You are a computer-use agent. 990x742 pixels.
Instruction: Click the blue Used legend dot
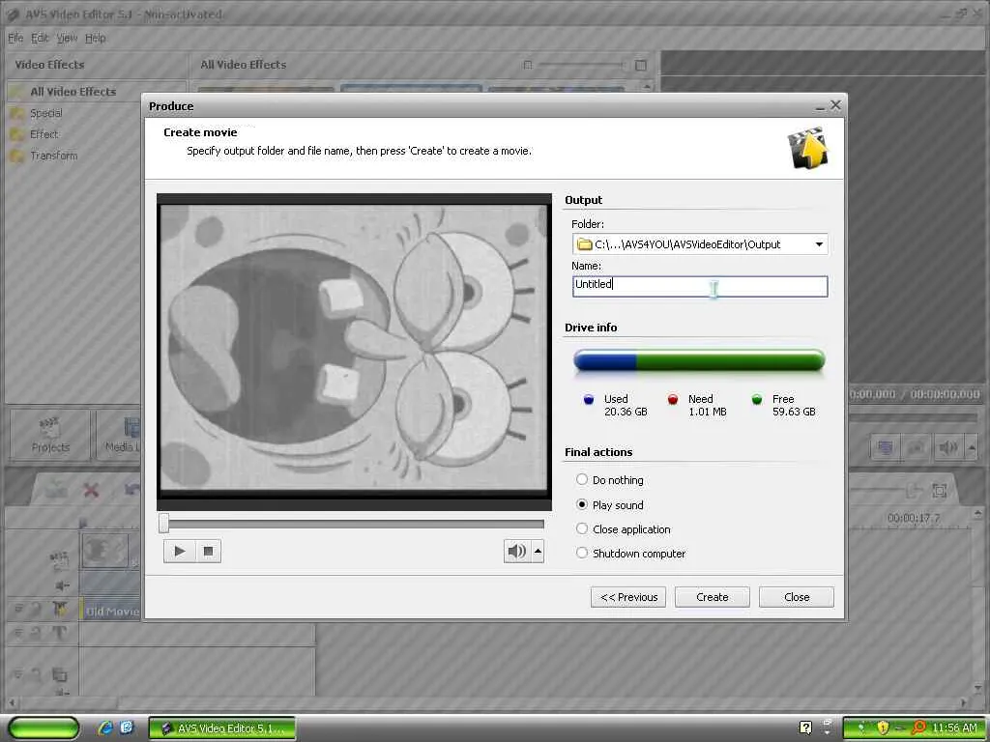(589, 399)
